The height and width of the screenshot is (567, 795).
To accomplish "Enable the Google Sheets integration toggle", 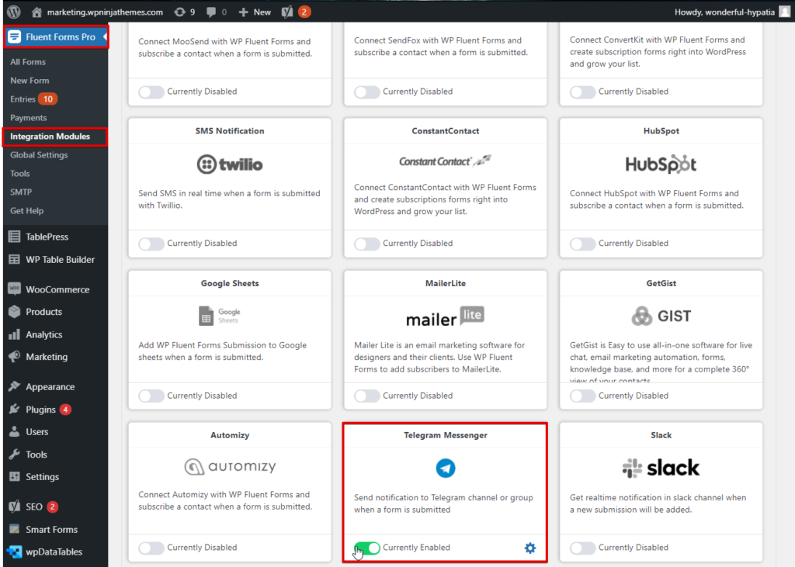I will coord(151,396).
